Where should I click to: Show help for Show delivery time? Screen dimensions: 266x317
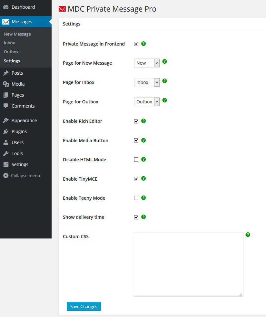click(x=143, y=217)
